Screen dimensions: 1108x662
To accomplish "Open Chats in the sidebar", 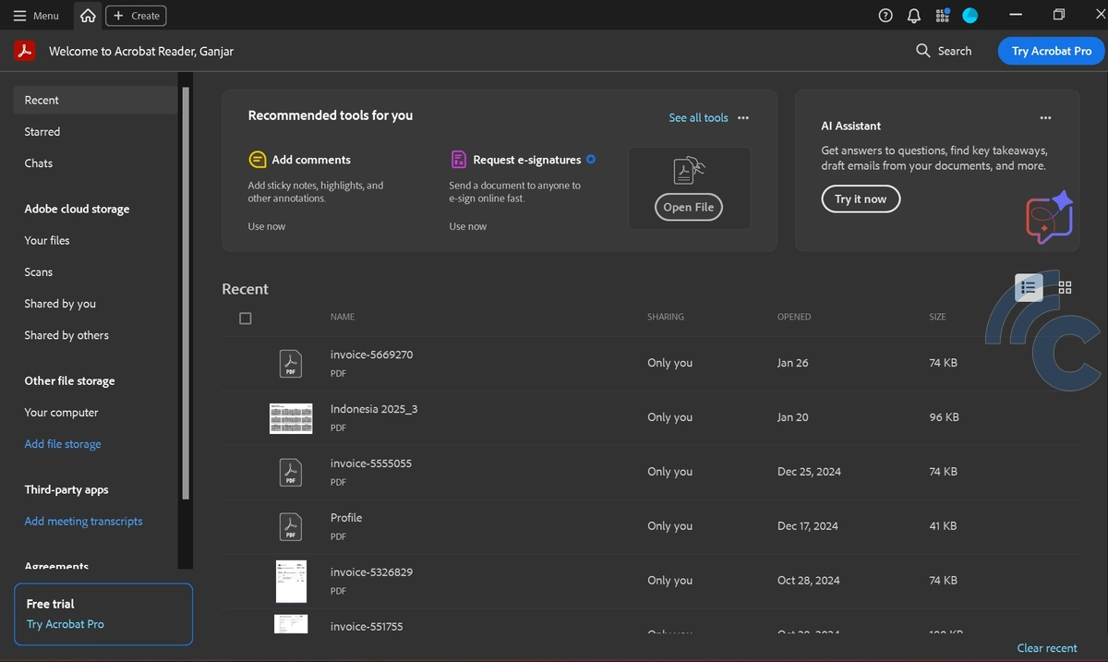I will 39,163.
